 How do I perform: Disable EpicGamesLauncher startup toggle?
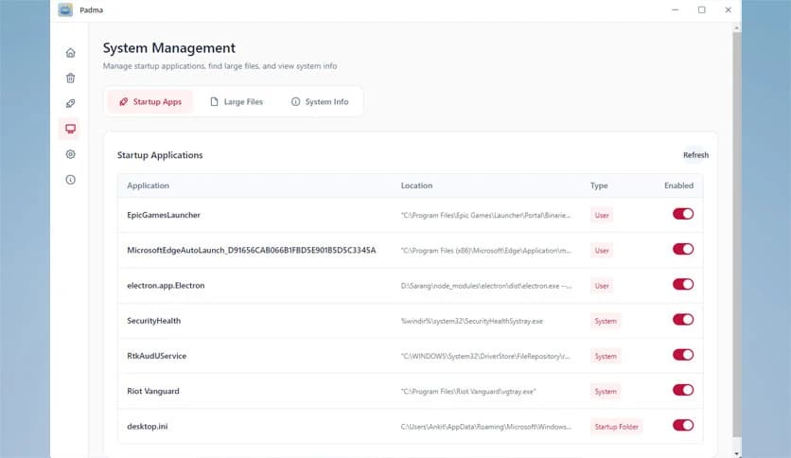pos(682,214)
